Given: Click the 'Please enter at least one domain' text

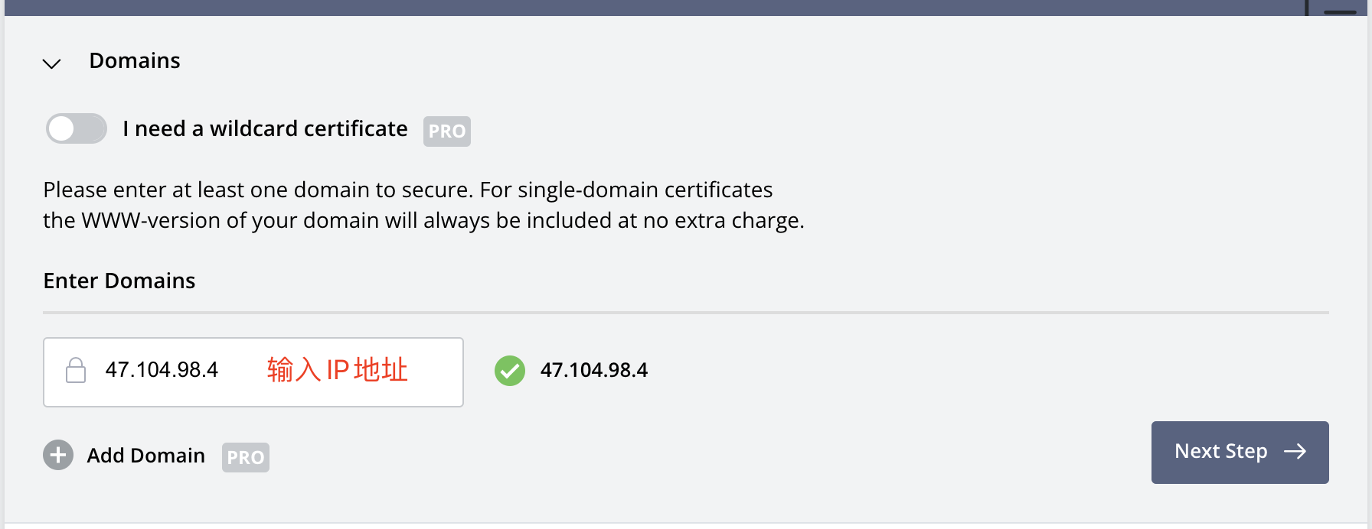Looking at the screenshot, I should [x=407, y=190].
